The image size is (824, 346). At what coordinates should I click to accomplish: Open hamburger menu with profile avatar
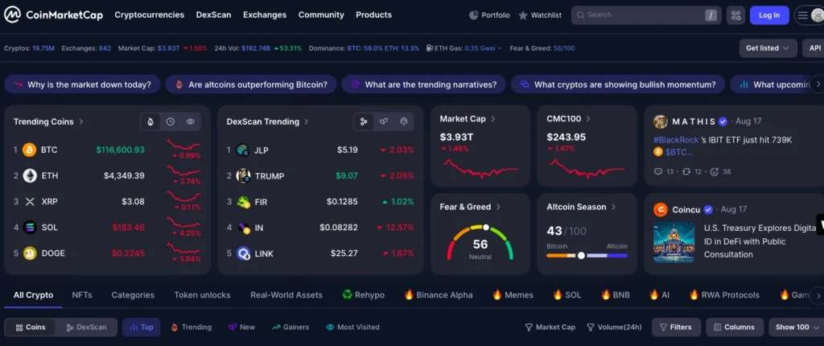[810, 15]
